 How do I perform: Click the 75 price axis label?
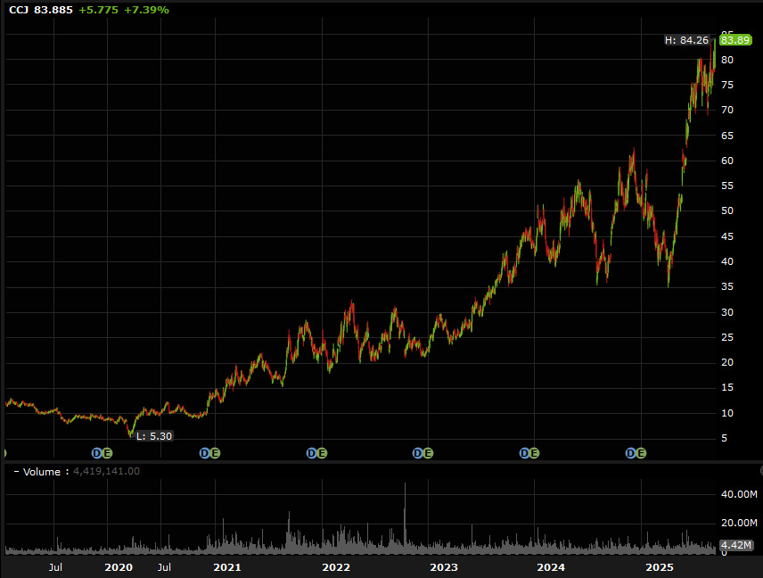tap(727, 86)
